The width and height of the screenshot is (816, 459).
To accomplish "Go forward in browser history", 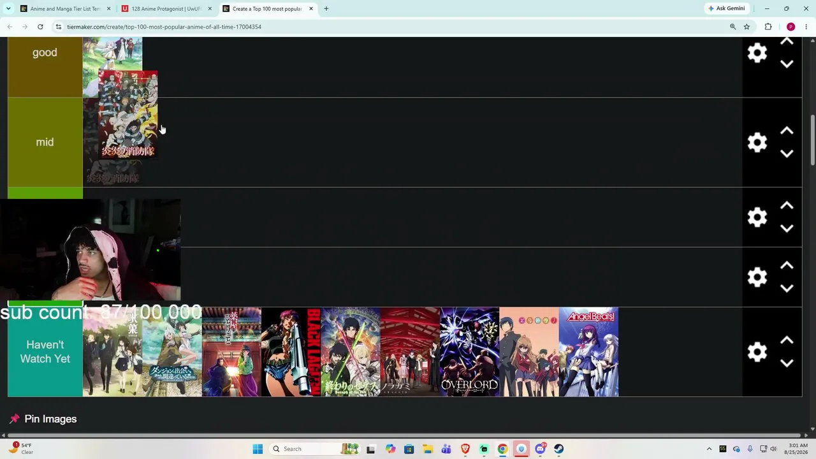I will tap(25, 27).
